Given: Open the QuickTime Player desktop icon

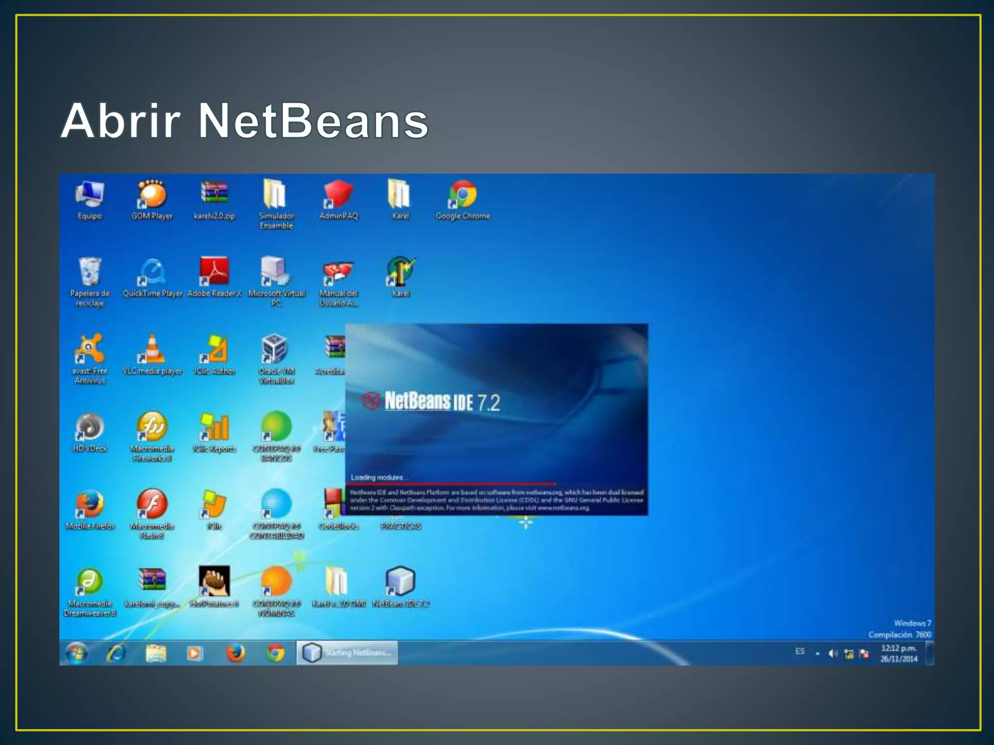Looking at the screenshot, I should click(152, 272).
